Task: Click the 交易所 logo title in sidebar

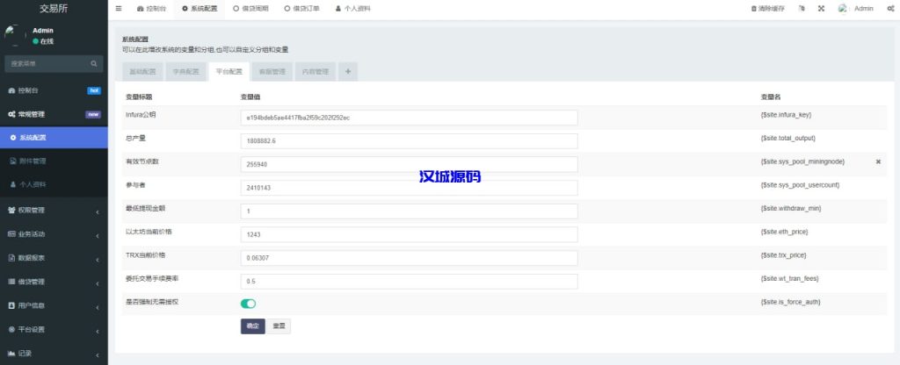Action: point(54,9)
